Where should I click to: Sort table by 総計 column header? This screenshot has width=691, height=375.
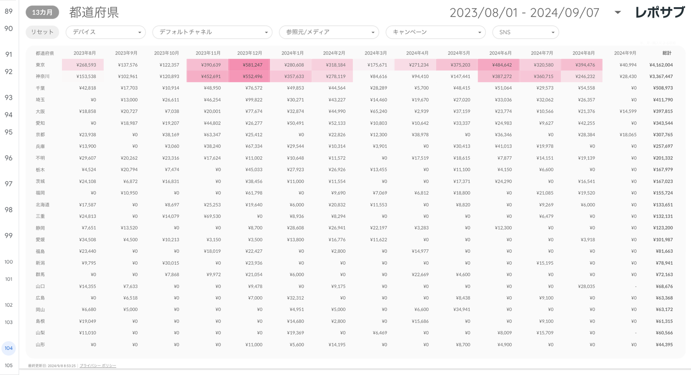click(667, 53)
